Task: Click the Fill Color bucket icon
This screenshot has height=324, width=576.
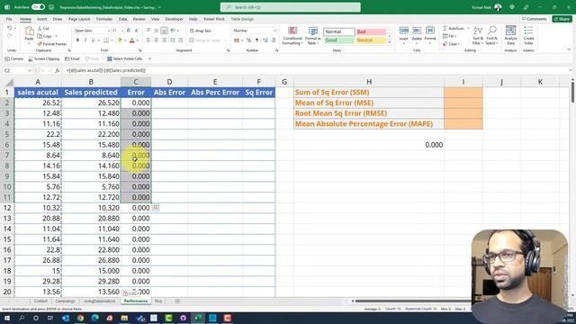Action: pyautogui.click(x=120, y=40)
